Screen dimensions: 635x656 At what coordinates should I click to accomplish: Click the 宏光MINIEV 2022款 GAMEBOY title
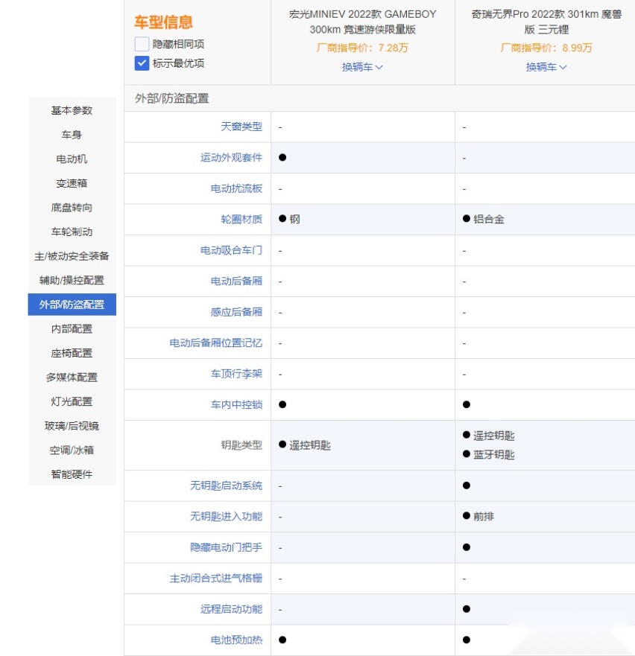coord(362,22)
